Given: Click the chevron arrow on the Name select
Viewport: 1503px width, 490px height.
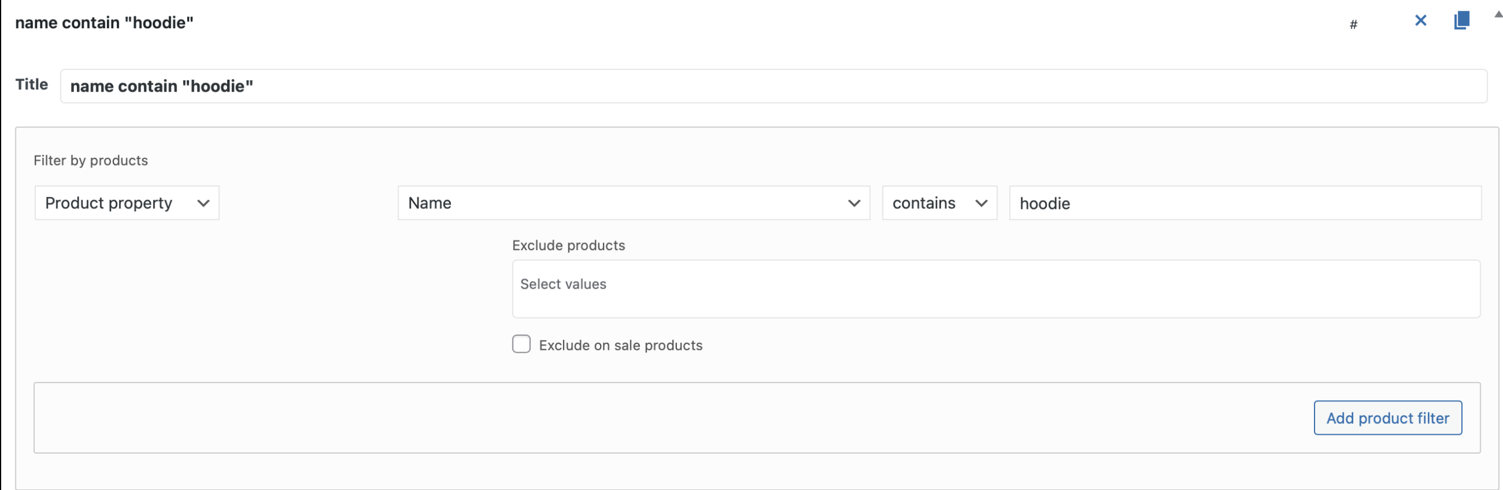Looking at the screenshot, I should (854, 204).
